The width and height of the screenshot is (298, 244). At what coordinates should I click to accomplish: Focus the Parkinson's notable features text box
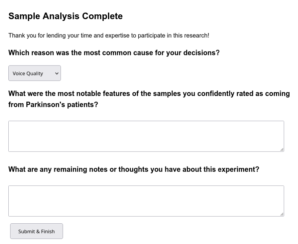coord(146,136)
